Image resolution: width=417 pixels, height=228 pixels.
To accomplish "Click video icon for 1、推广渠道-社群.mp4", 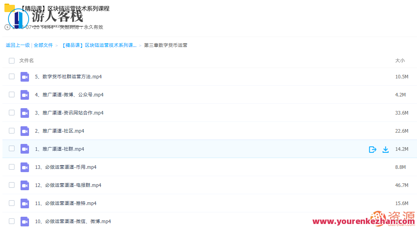I will [x=25, y=149].
